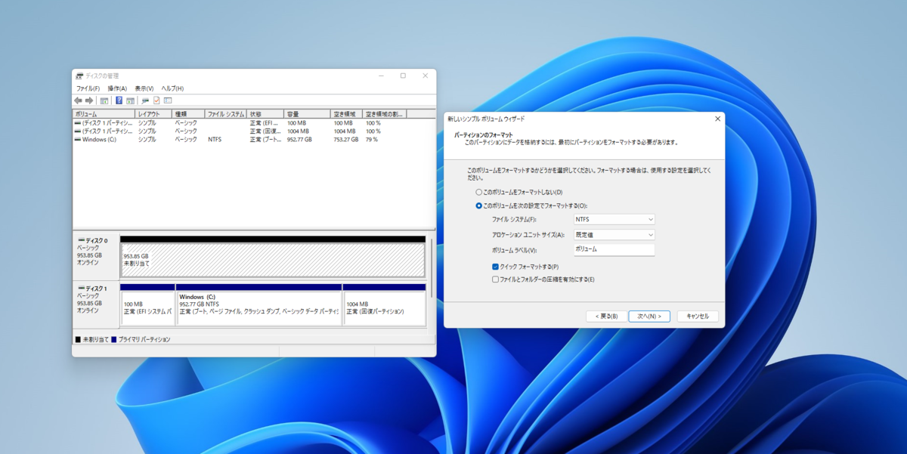The height and width of the screenshot is (454, 907).
Task: Click the drive icon of the 100 MB volume row
Action: [x=78, y=122]
